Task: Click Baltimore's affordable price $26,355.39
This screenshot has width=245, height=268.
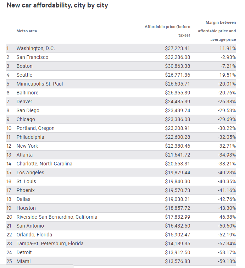Action: click(x=177, y=93)
